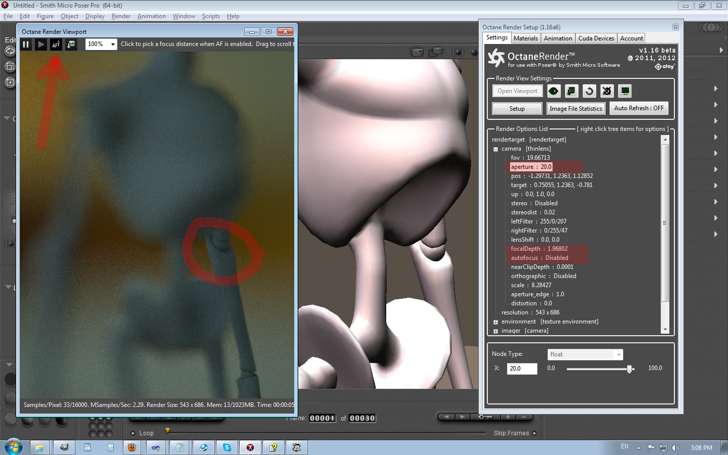The image size is (728, 455).
Task: Toggle the Loop radio button
Action: (x=133, y=433)
